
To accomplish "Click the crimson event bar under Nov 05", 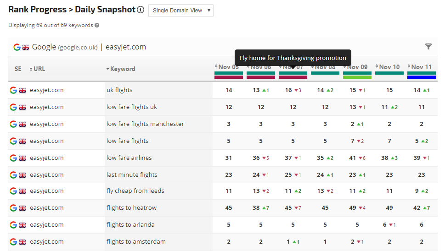I will point(228,77).
